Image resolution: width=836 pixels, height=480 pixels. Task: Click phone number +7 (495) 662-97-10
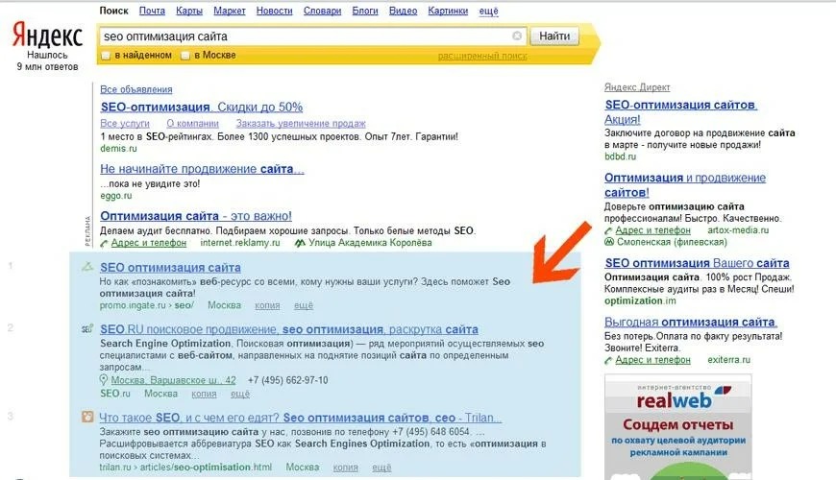(x=288, y=380)
